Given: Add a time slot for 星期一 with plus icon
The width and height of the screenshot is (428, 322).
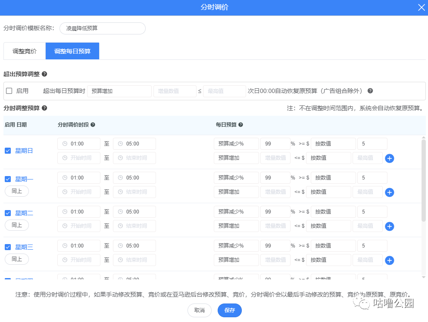Looking at the screenshot, I should click(389, 192).
